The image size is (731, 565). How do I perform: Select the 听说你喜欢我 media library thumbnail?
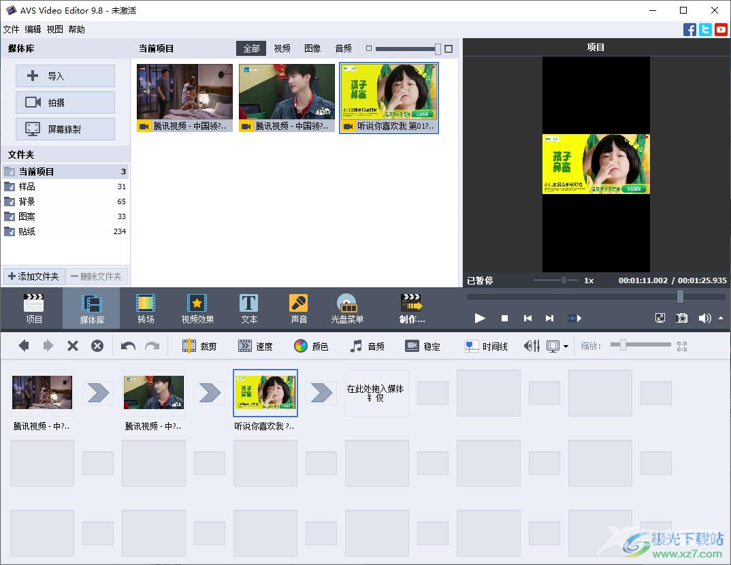click(389, 98)
